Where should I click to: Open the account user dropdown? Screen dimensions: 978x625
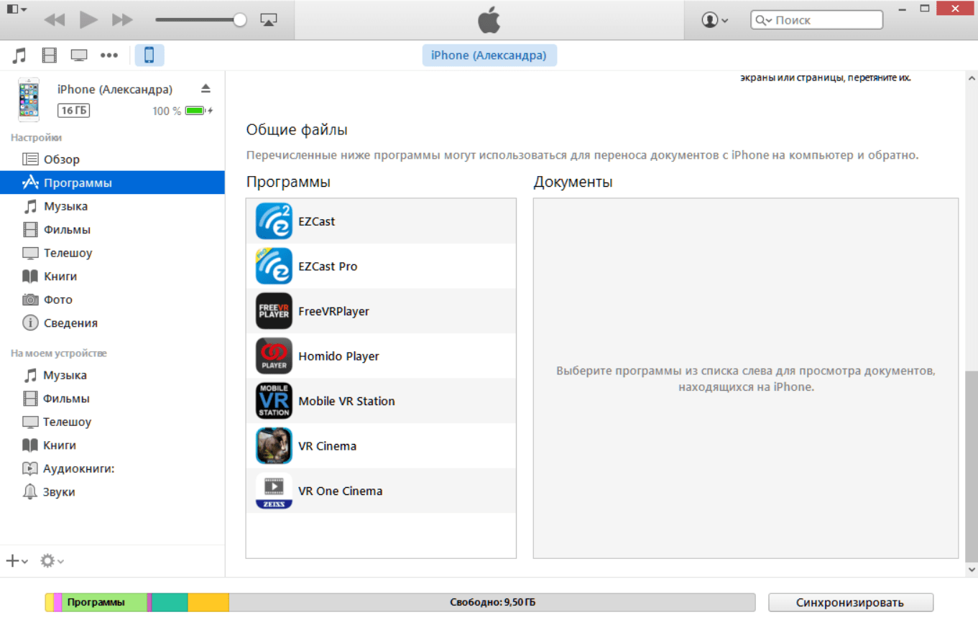pyautogui.click(x=715, y=20)
